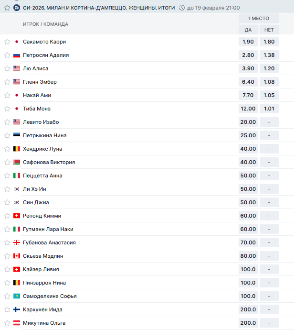Click the Georgian flag beside Губанова Анастасия
Image resolution: width=294 pixels, height=330 pixels.
pos(17,242)
